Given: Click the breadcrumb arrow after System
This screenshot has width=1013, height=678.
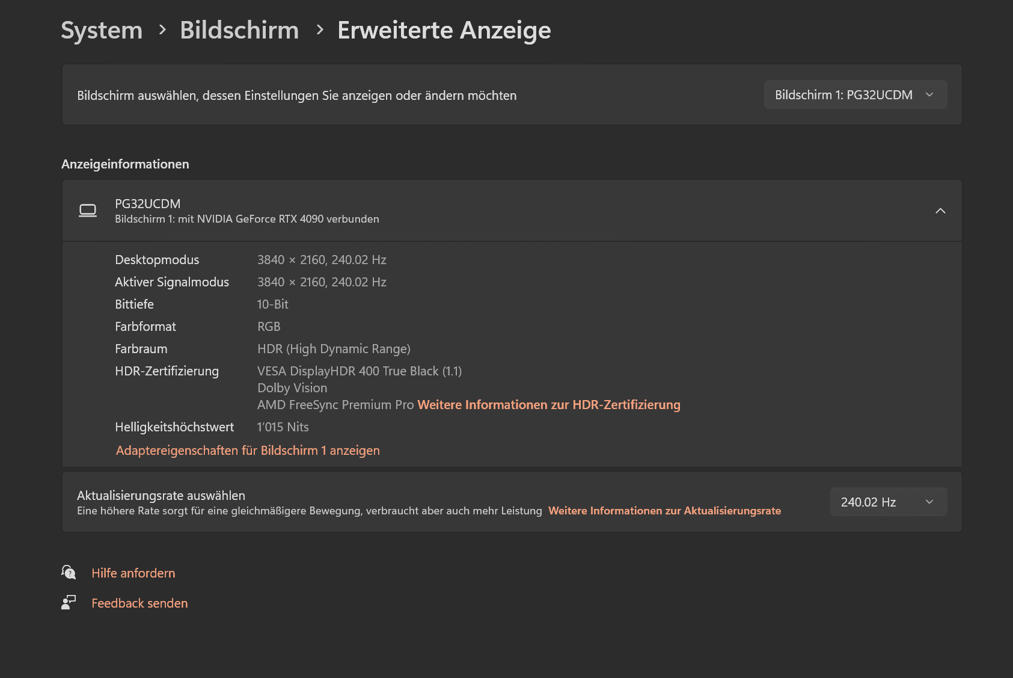Looking at the screenshot, I should [x=162, y=29].
